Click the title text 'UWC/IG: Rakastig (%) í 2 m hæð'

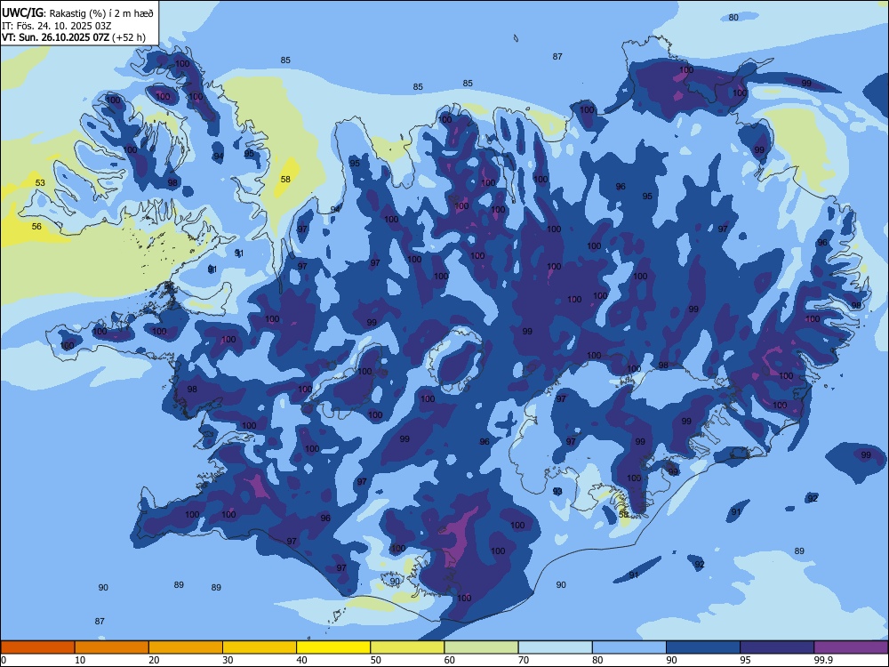pos(77,13)
